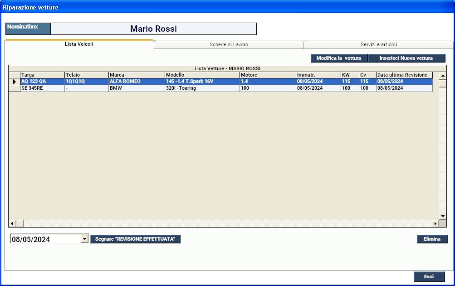Image resolution: width=455 pixels, height=286 pixels.
Task: Click the Nominativo field with Mario Rossi
Action: pos(153,29)
